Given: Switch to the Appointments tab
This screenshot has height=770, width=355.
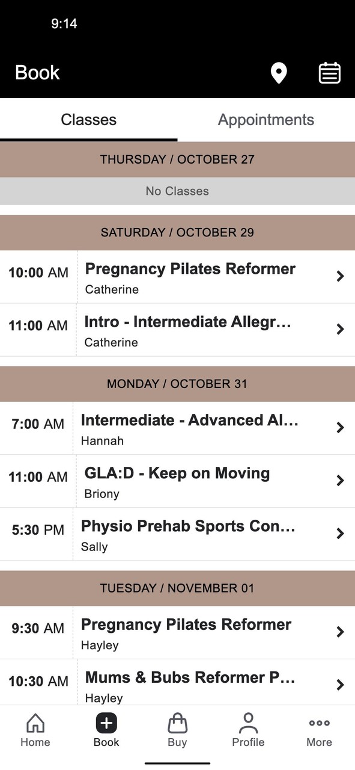Looking at the screenshot, I should pos(266,119).
